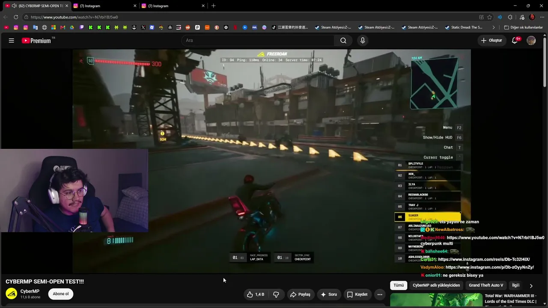Screen dimensions: 548x308
Task: Select the CyberMP adlı yükleyiciden chip
Action: pos(436,285)
